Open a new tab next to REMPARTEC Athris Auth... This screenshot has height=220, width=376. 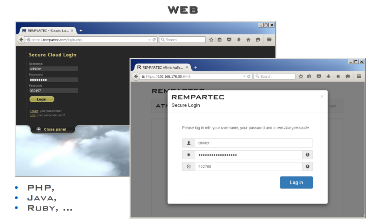[x=196, y=67]
